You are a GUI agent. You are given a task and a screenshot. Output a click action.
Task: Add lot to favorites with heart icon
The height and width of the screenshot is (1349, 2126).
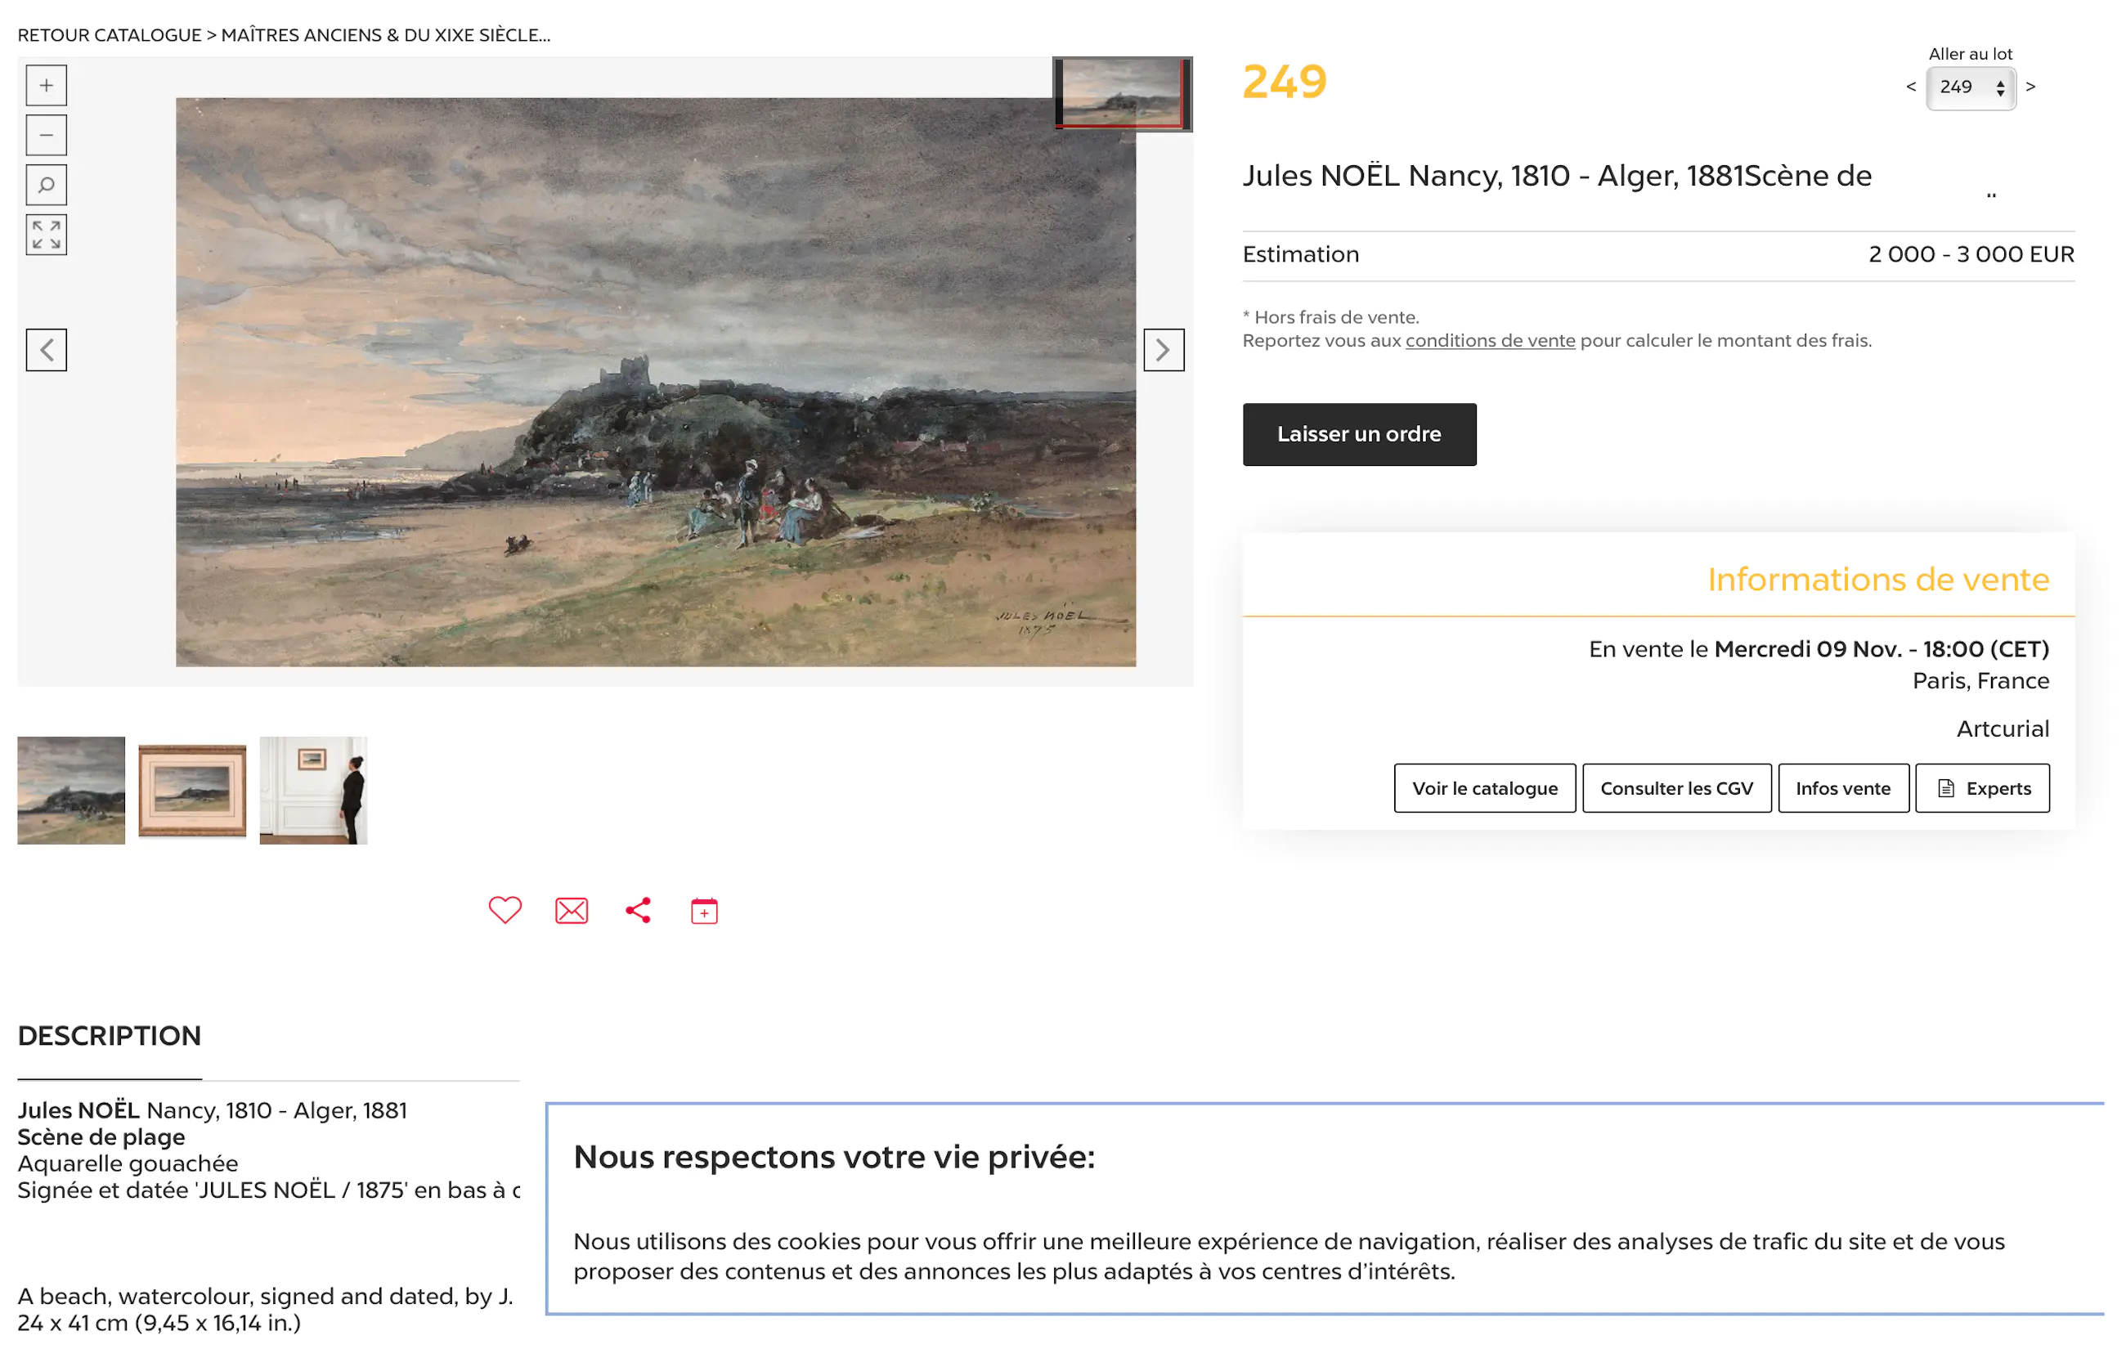click(x=505, y=910)
